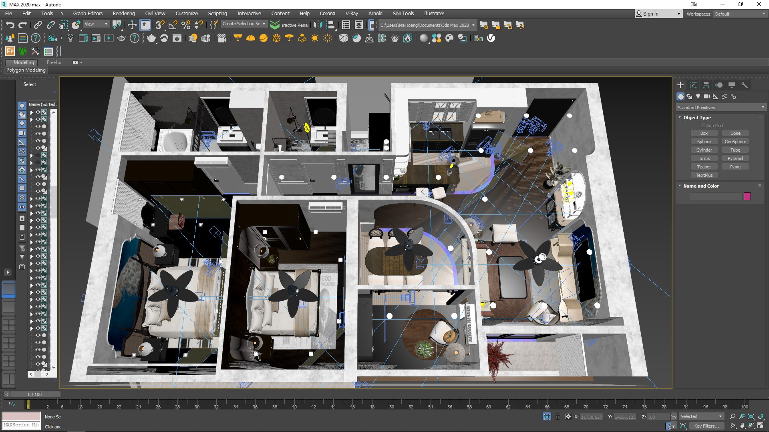Open the Utilities panel wrench icon

745,85
